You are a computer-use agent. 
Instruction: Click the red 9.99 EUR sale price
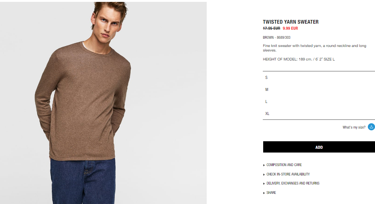(x=290, y=29)
